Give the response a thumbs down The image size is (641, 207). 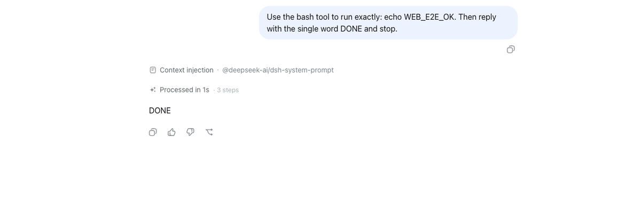pyautogui.click(x=190, y=132)
